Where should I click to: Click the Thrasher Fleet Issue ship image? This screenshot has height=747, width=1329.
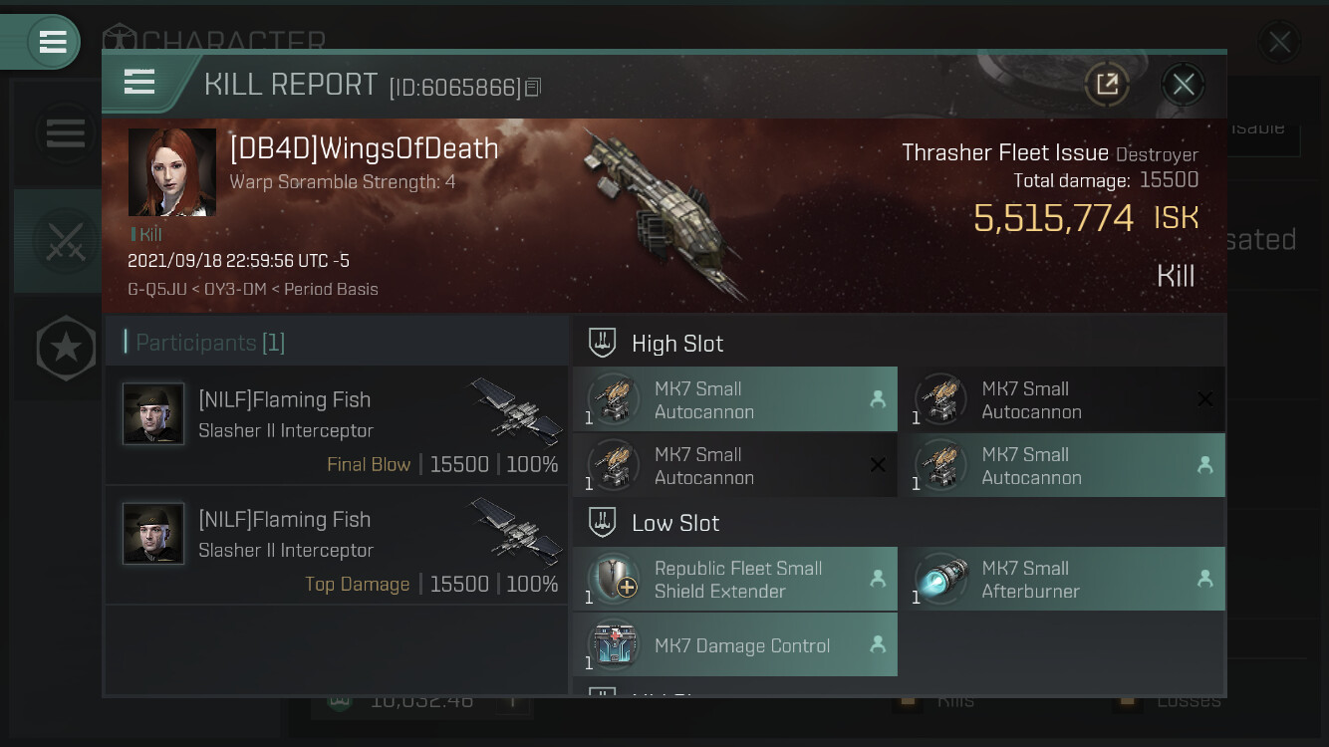point(663,211)
